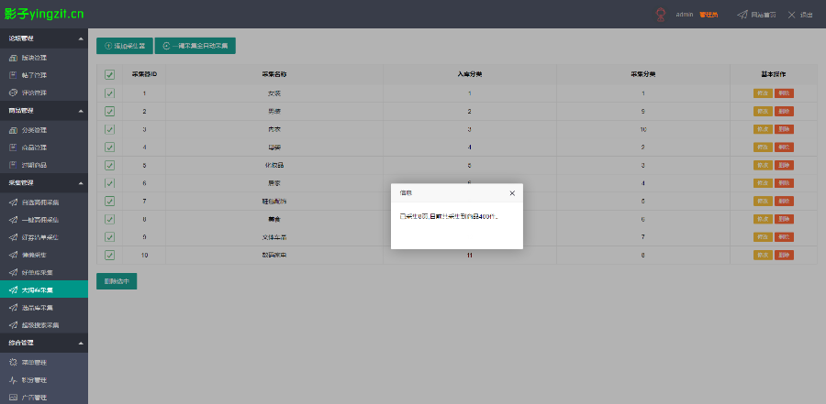Click the 鹊桥采集 paper plane icon
826x404 pixels.
coord(14,255)
